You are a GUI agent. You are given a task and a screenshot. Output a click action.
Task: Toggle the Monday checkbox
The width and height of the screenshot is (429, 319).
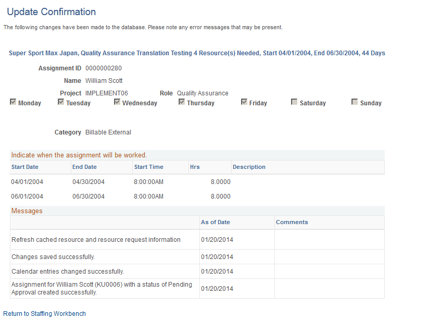[x=13, y=102]
